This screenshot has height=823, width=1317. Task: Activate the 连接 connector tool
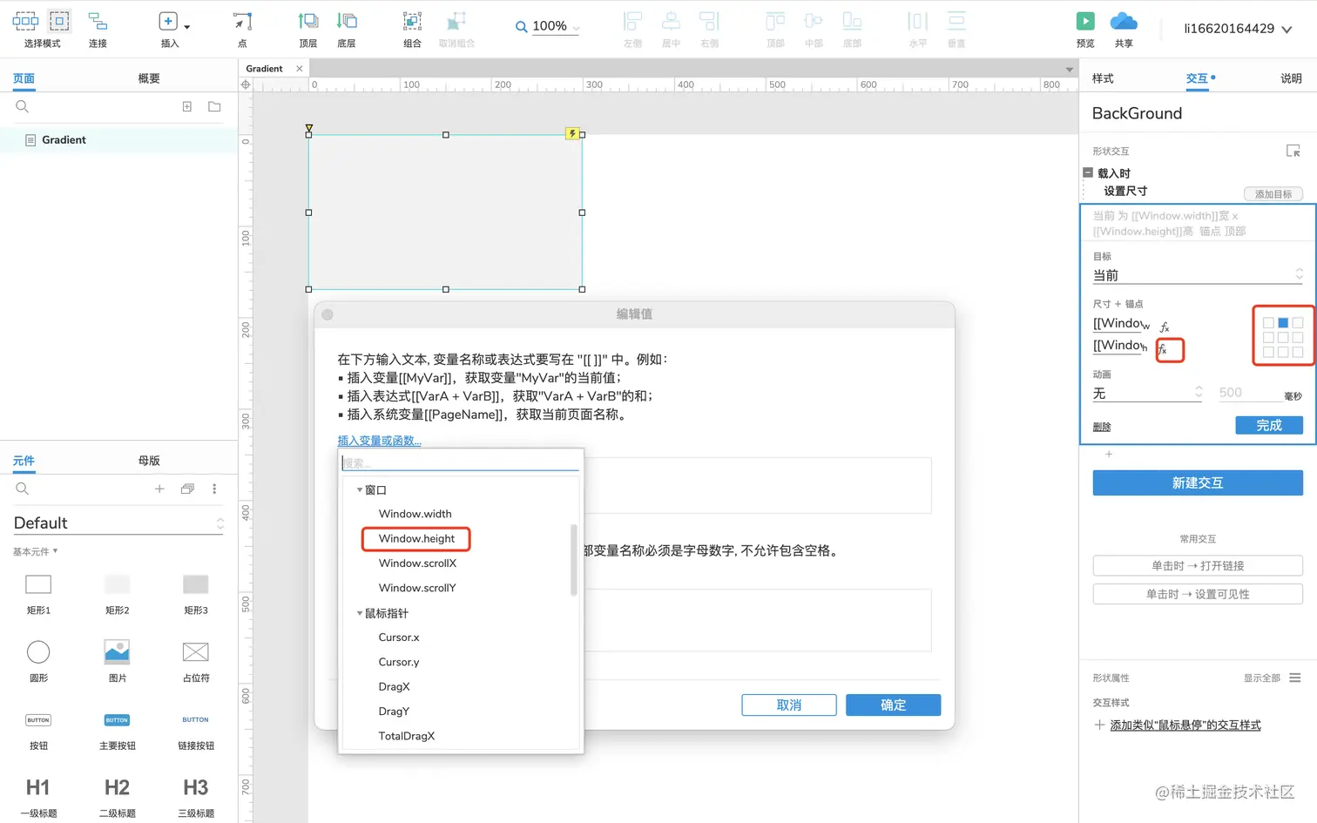tap(98, 21)
